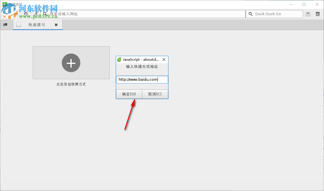
Task: Click 点击添加快捷方式 shortcut area
Action: pyautogui.click(x=71, y=84)
